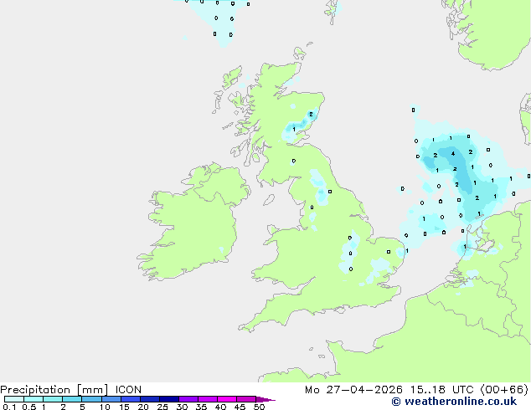This screenshot has height=410, width=531.
Task: Click the over-50 mm legend arrow tip
Action: (x=265, y=399)
